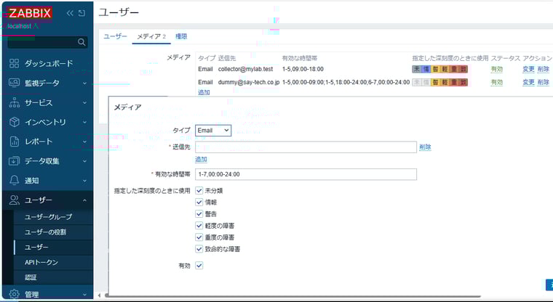The width and height of the screenshot is (553, 302).
Task: Expand the データ収集 menu chevron
Action: coord(84,161)
